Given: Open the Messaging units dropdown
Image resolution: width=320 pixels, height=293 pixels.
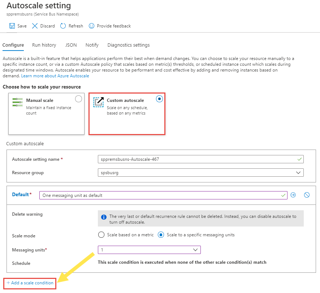Looking at the screenshot, I should [195, 250].
